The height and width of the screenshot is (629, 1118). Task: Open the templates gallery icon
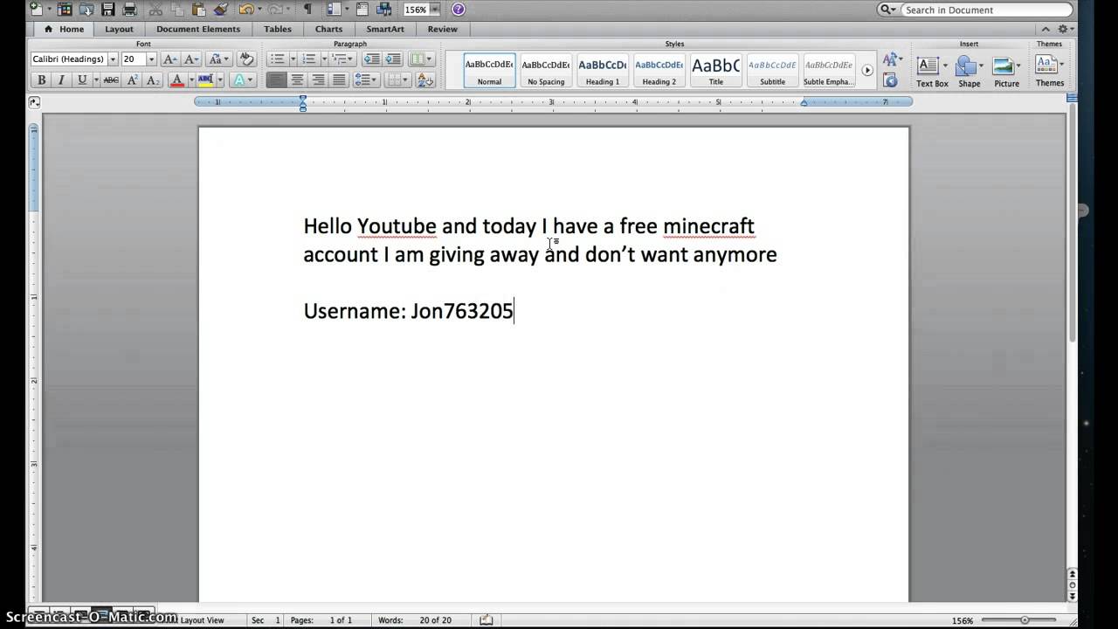tap(65, 10)
